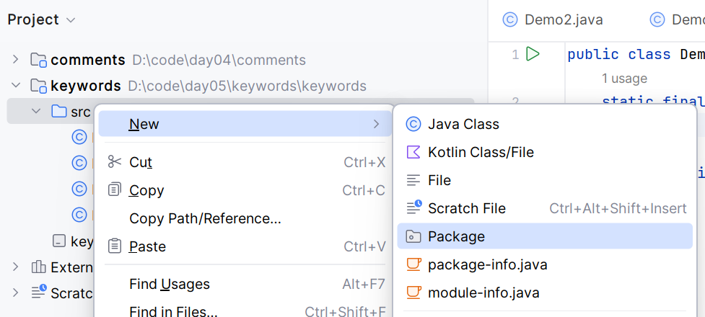Screen dimensions: 705x317
Task: Choose Find Usages in context menu
Action: pyautogui.click(x=170, y=284)
